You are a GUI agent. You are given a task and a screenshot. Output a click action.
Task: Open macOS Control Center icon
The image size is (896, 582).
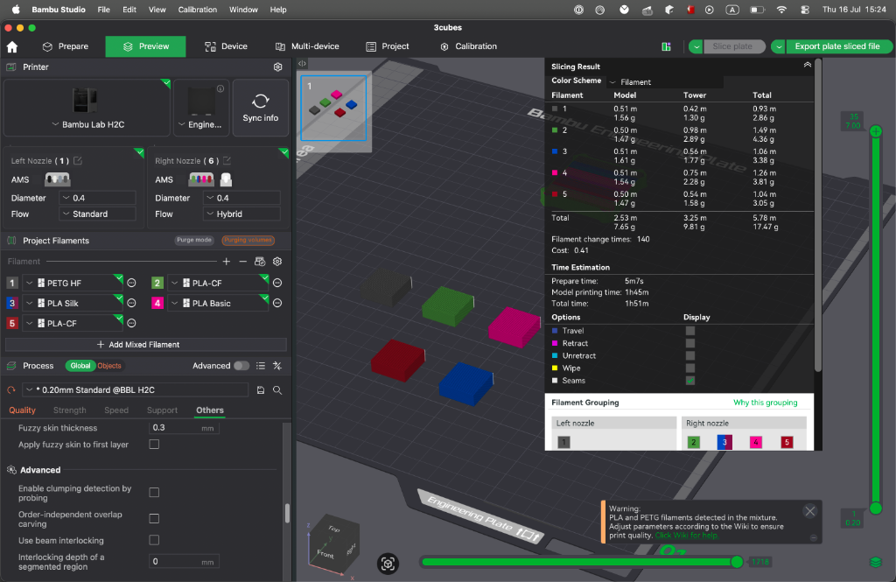click(x=805, y=10)
